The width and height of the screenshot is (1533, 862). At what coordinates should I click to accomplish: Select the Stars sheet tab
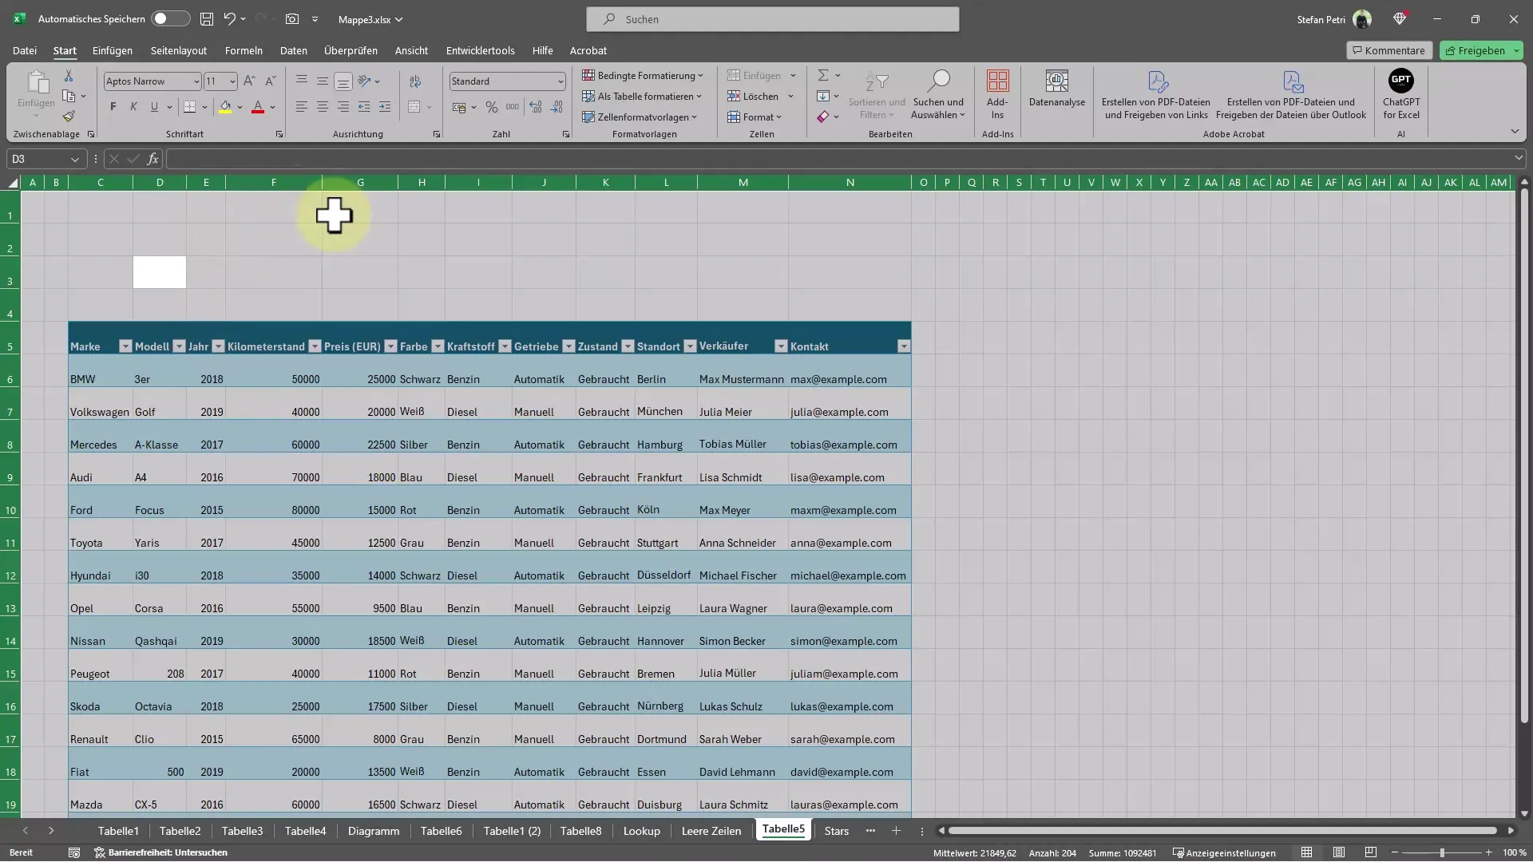click(837, 830)
